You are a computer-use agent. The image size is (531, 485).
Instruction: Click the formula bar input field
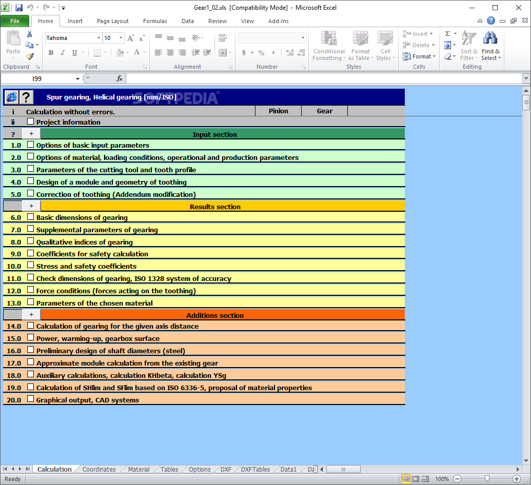pos(324,78)
